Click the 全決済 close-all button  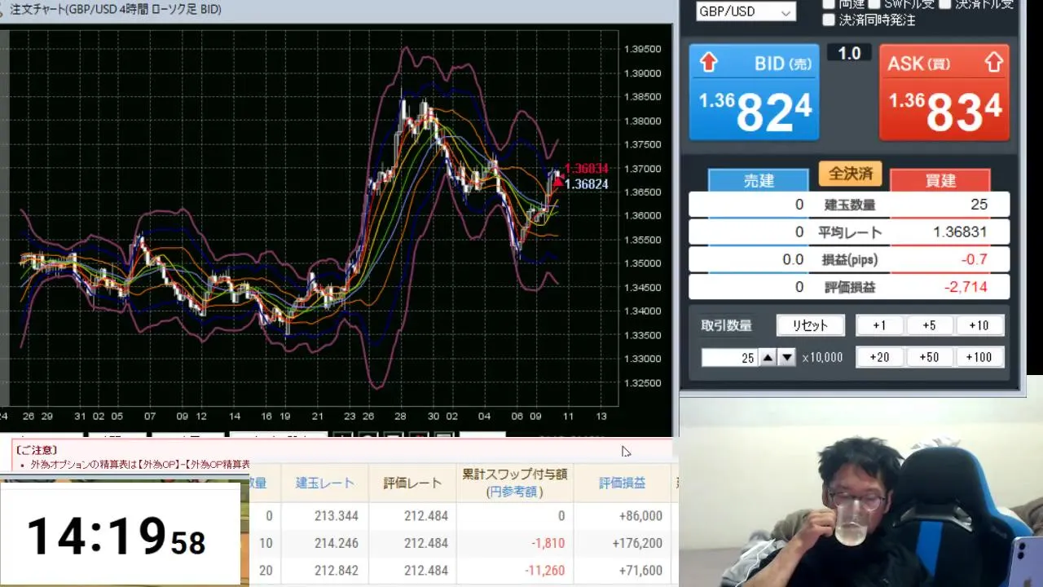click(850, 174)
